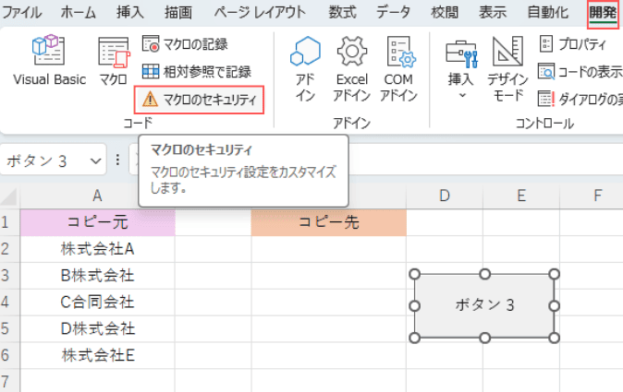Open the Visual Basic editor
The image size is (623, 392).
coord(49,60)
